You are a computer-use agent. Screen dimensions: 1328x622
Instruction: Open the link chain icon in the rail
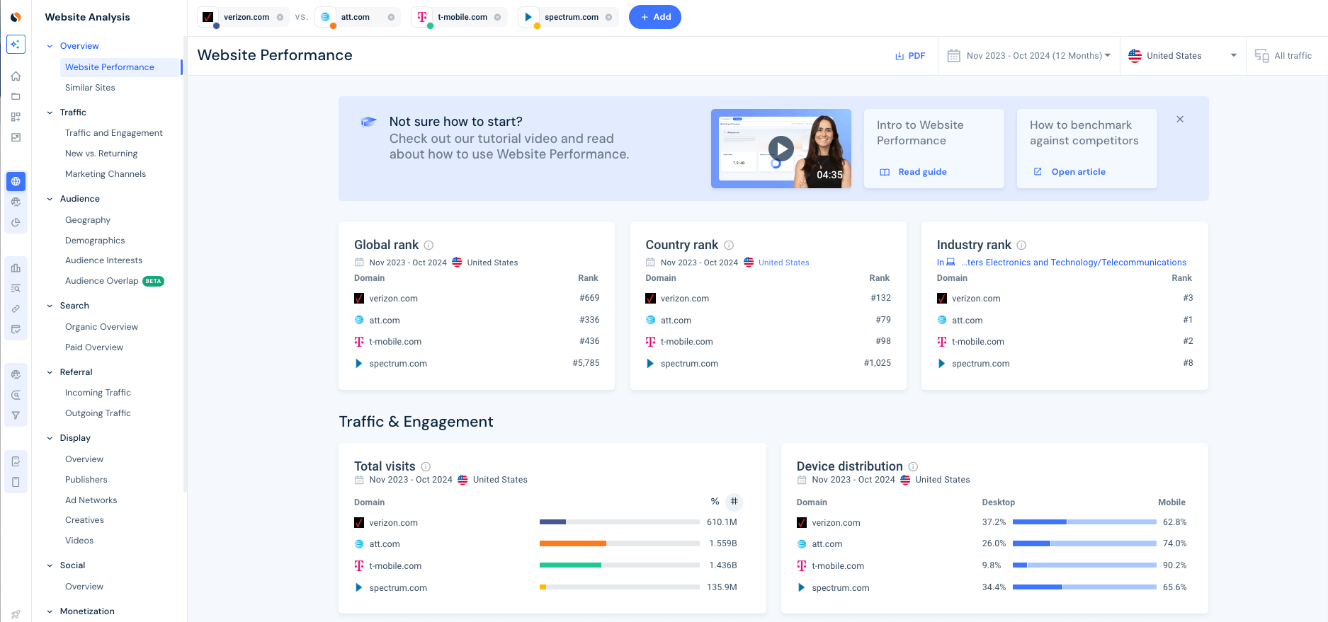click(16, 309)
